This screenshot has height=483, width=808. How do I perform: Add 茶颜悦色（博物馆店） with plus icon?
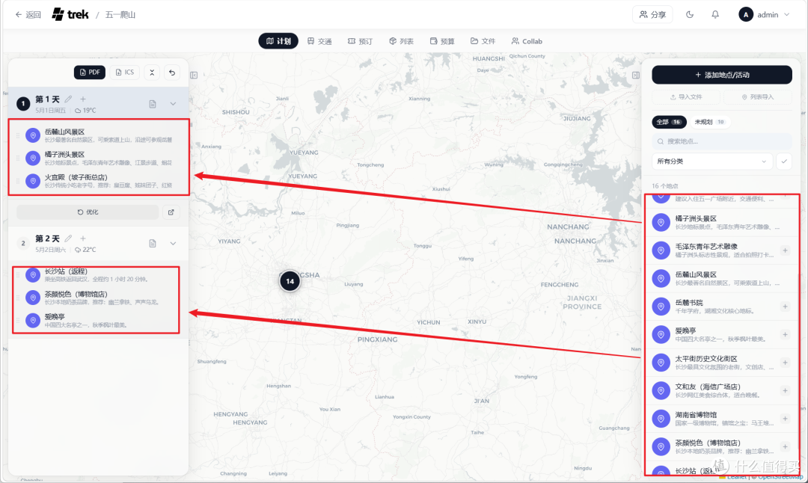[x=785, y=446]
